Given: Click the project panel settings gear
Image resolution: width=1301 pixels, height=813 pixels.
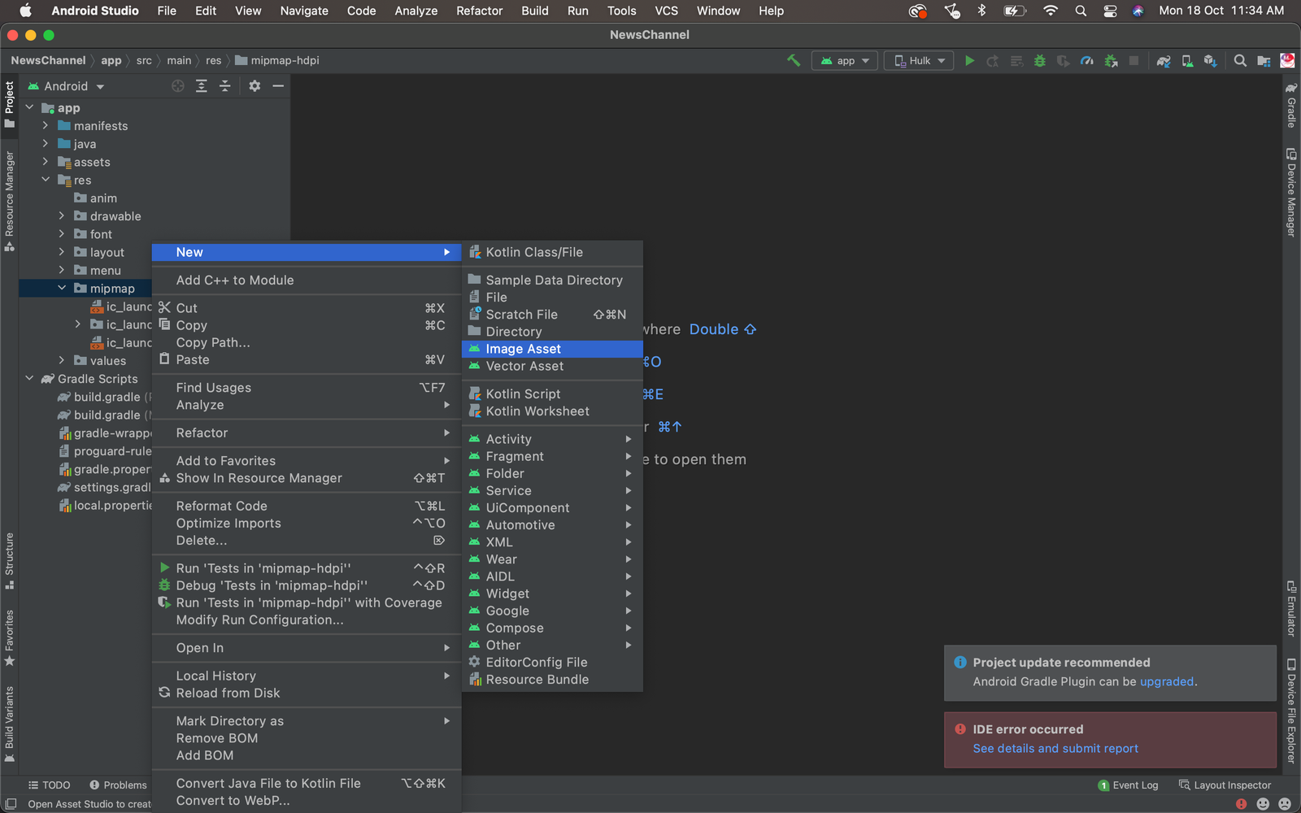Looking at the screenshot, I should (x=255, y=85).
